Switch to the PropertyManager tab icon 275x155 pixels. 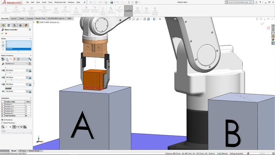[x=9, y=25]
